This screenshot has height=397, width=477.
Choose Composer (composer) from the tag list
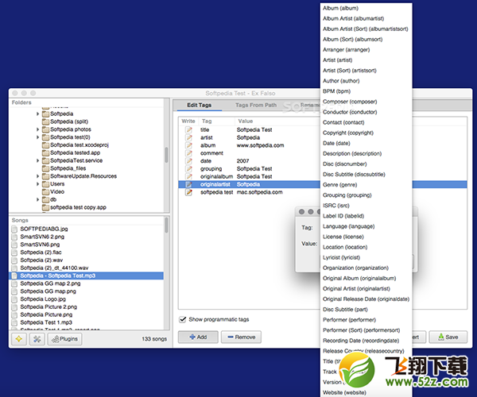click(350, 102)
